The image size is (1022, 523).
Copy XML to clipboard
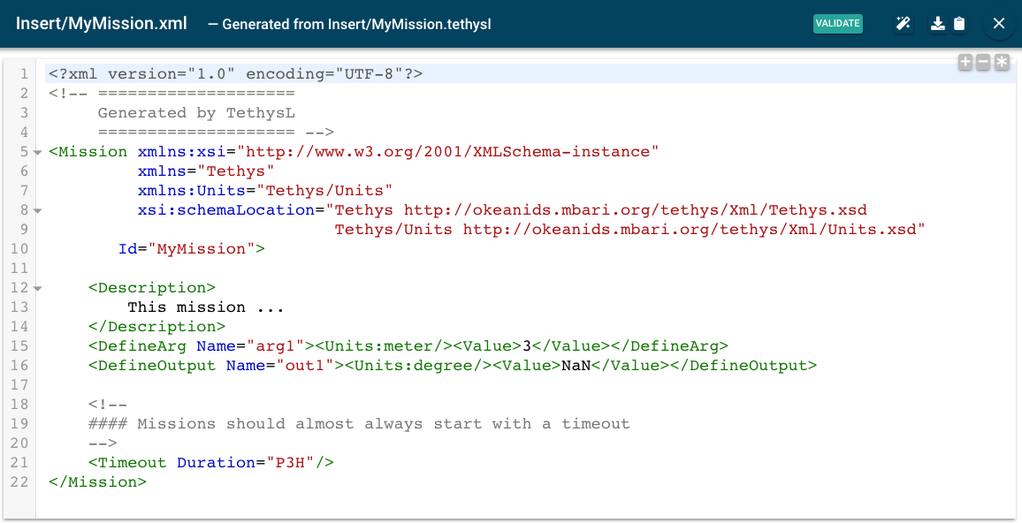959,24
